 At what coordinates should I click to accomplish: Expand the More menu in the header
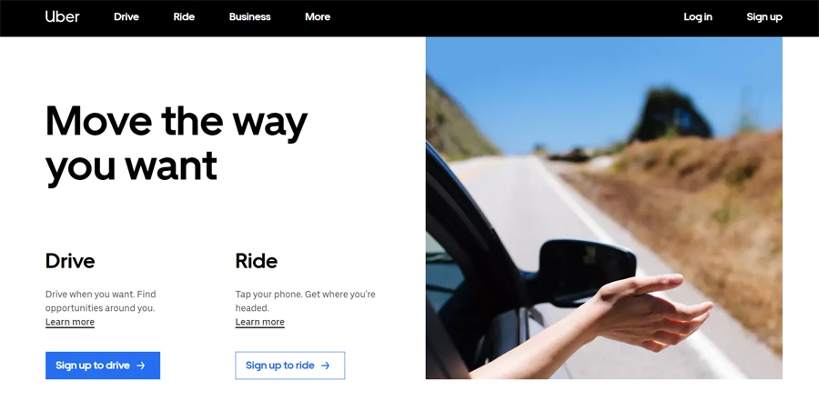(318, 16)
